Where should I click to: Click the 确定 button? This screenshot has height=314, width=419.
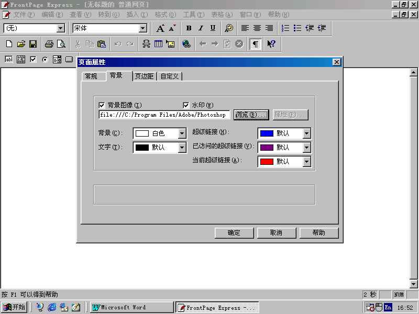(234, 233)
